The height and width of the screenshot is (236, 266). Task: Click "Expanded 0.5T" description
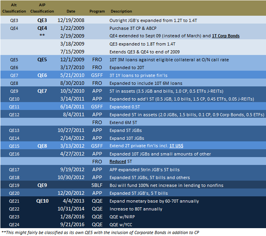[x=125, y=107]
